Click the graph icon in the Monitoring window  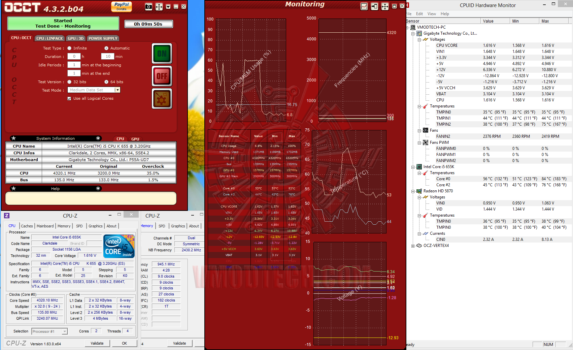[x=364, y=6]
